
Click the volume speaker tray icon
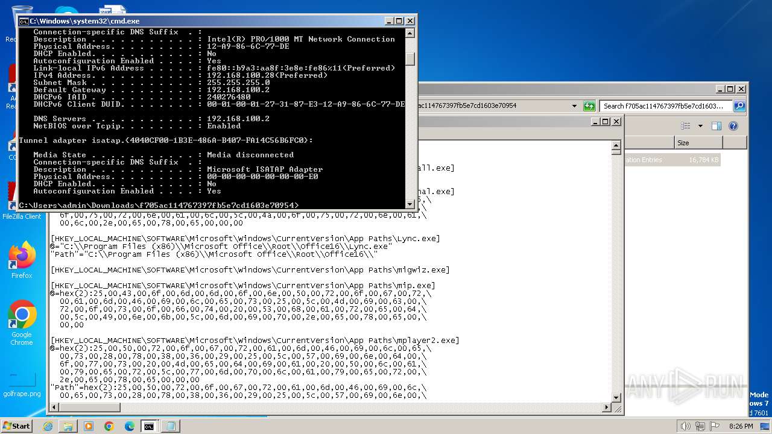[685, 426]
